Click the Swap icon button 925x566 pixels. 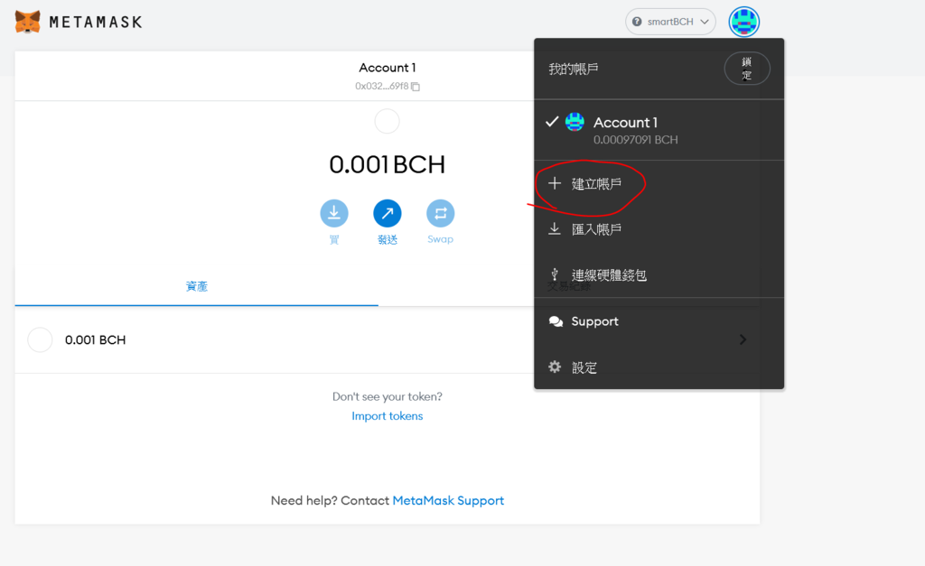440,213
